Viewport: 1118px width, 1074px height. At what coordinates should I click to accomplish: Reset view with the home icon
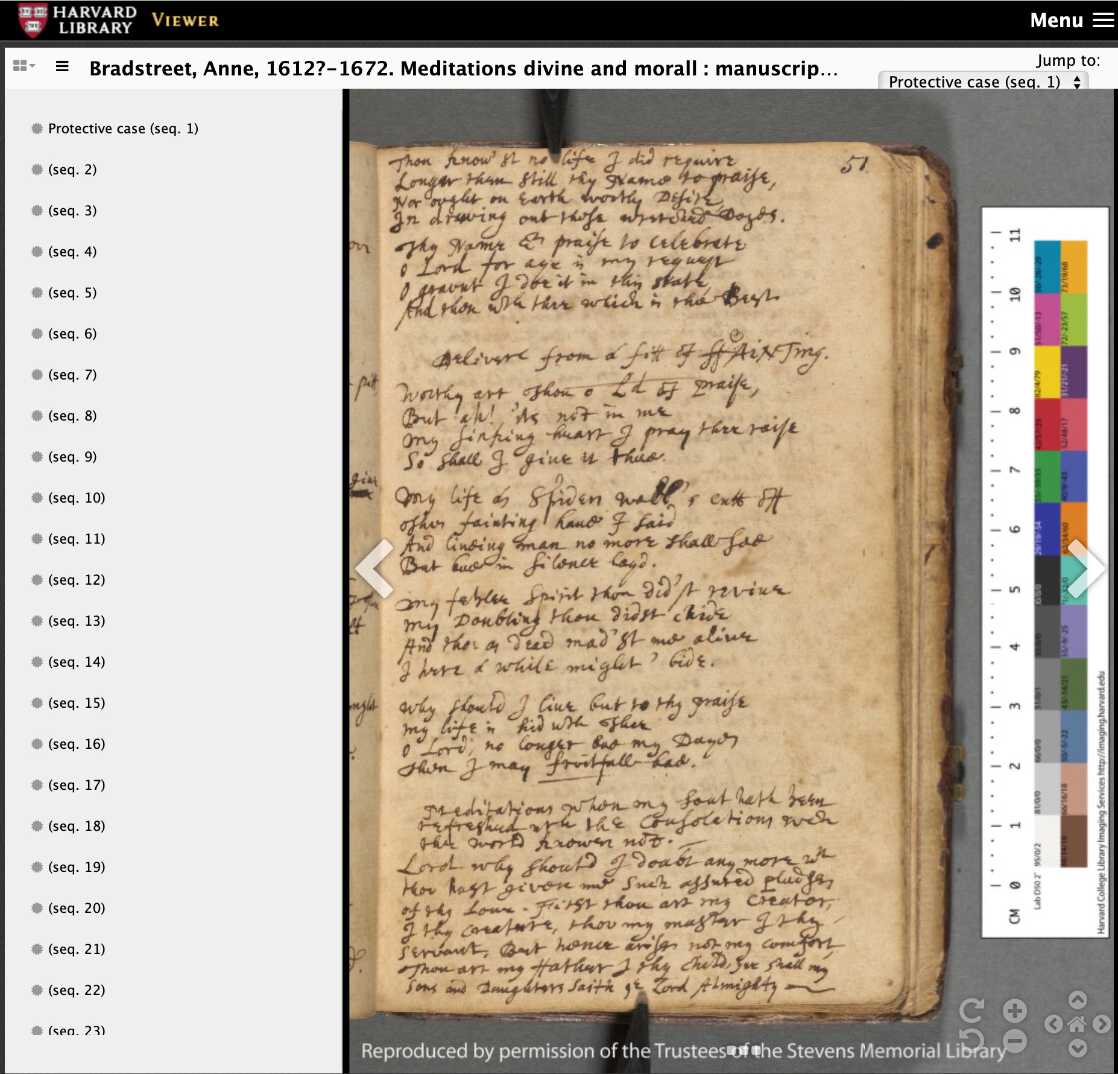pyautogui.click(x=1078, y=1024)
